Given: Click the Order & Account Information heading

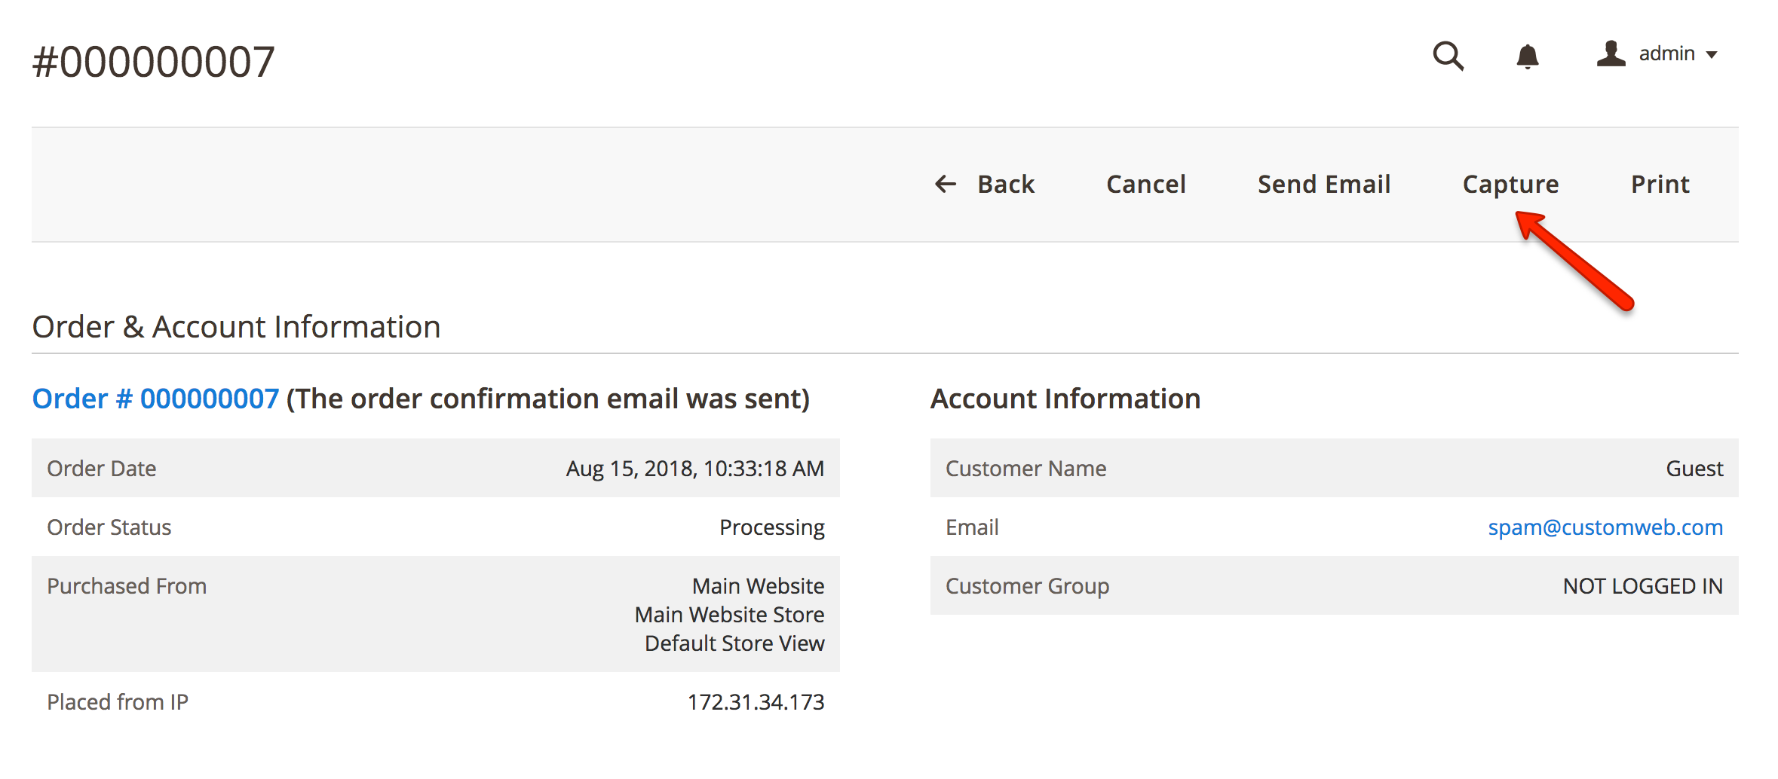Looking at the screenshot, I should (235, 326).
